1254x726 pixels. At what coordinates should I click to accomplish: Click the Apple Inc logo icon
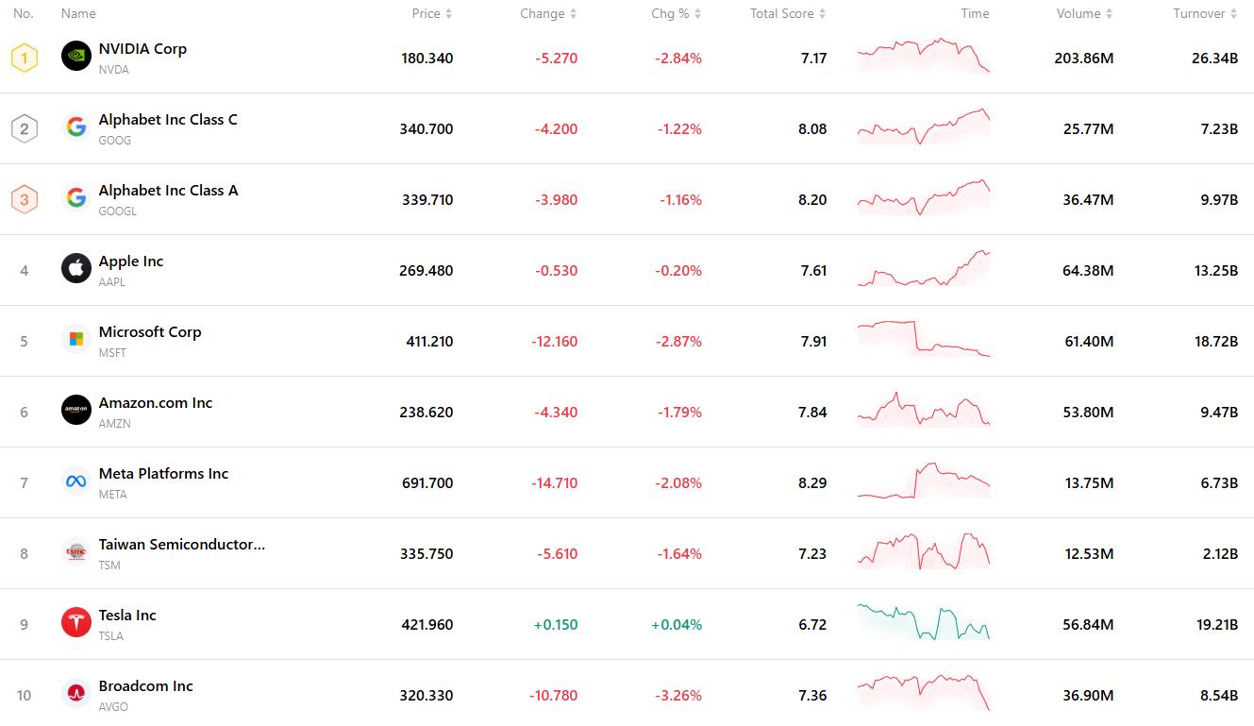(x=76, y=269)
